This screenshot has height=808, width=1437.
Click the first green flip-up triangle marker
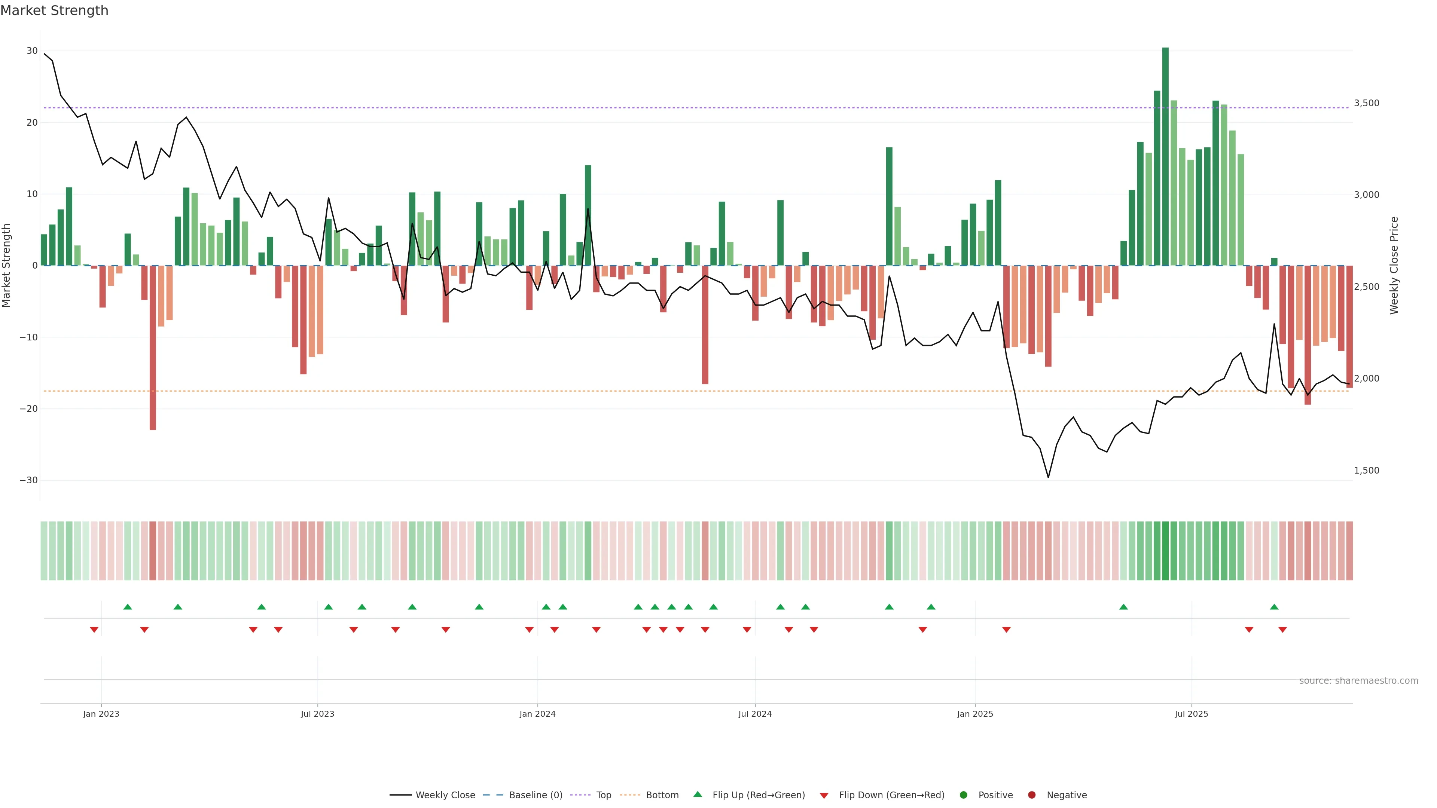coord(128,607)
